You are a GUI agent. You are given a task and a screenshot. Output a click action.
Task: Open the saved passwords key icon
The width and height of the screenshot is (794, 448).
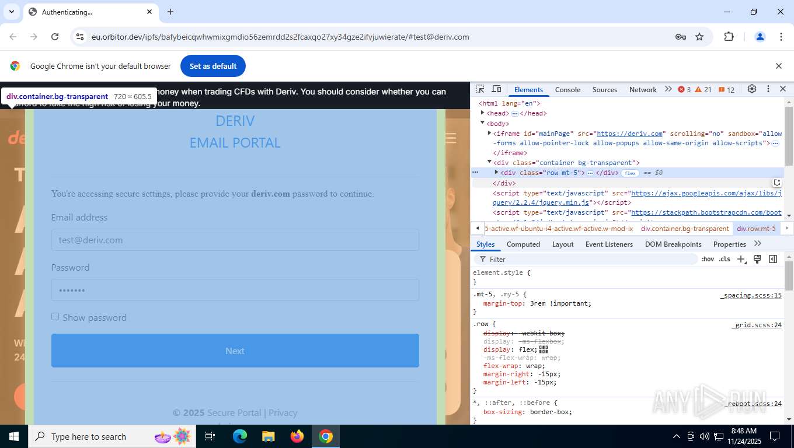[x=680, y=37]
